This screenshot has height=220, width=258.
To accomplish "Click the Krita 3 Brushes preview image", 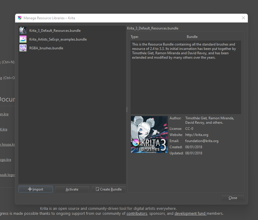I will pos(149,135).
